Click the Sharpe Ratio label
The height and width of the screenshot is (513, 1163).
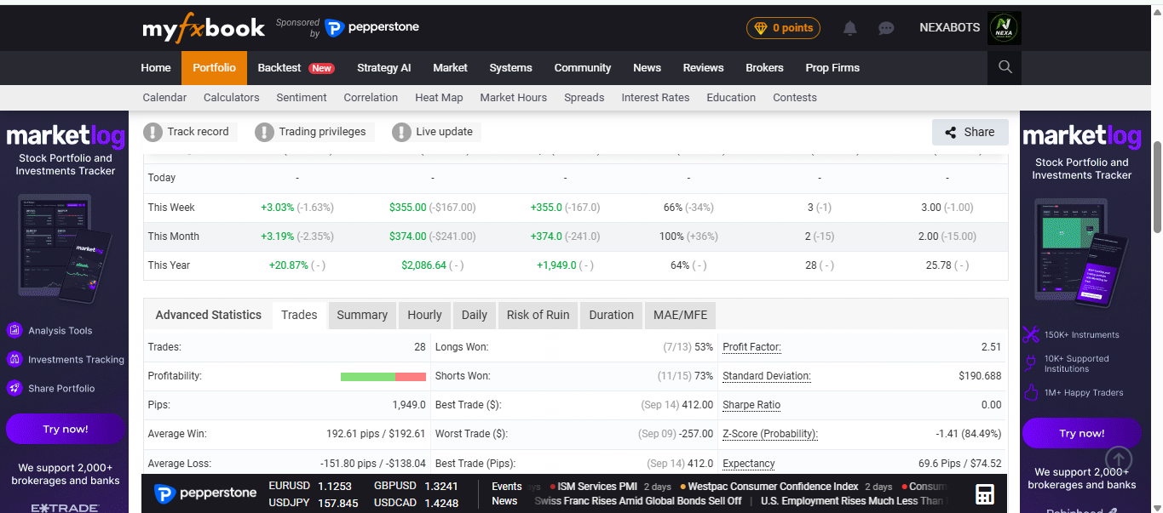click(751, 405)
